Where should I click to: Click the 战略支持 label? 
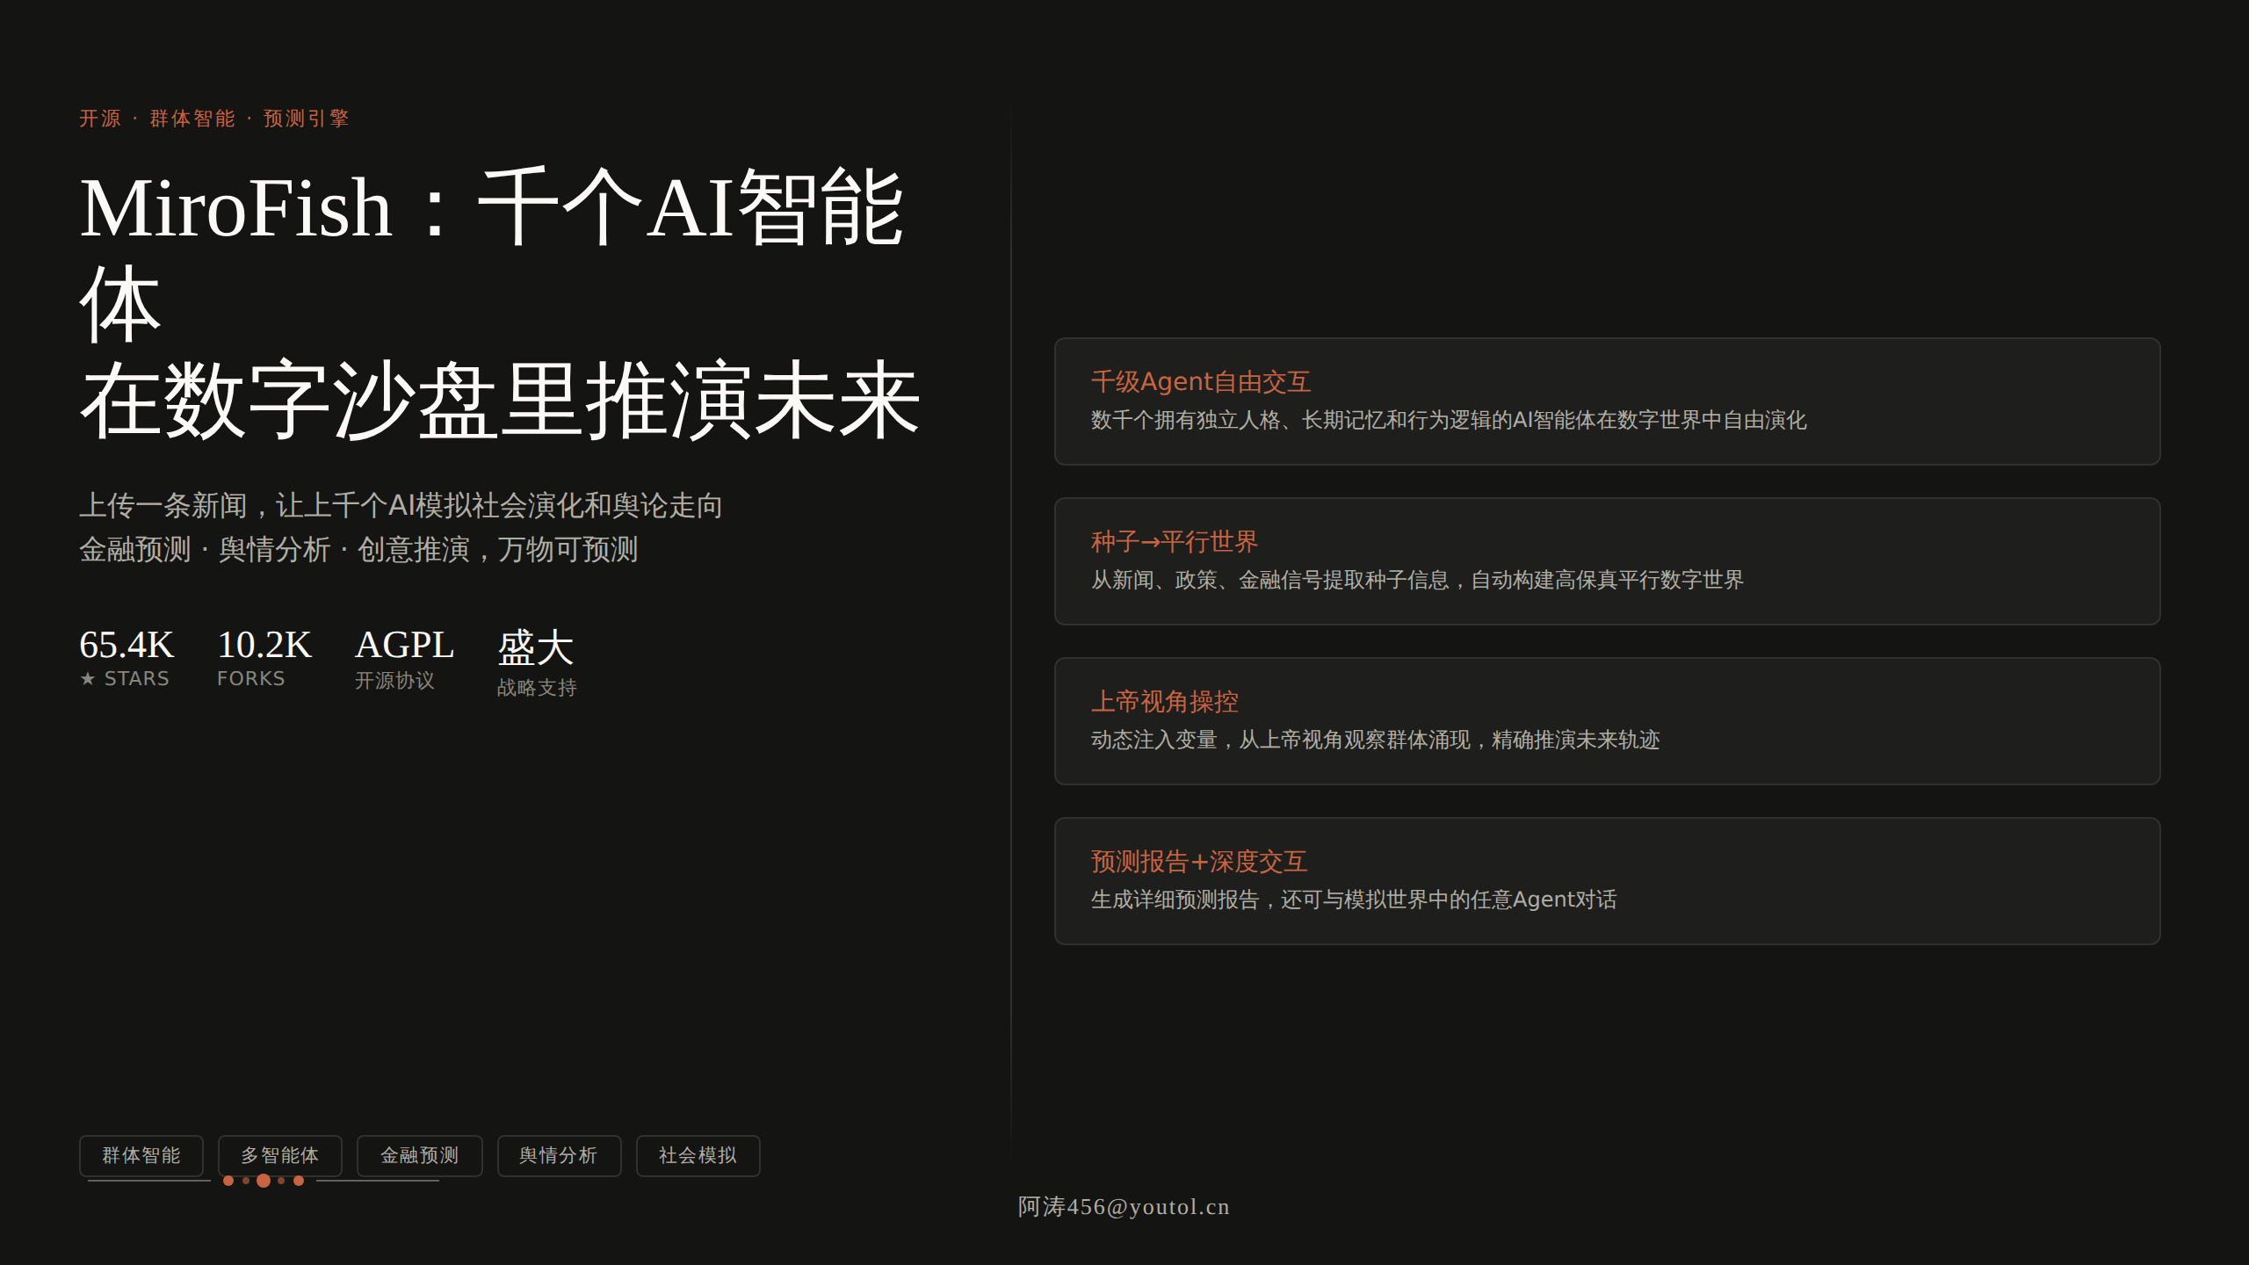pos(537,688)
